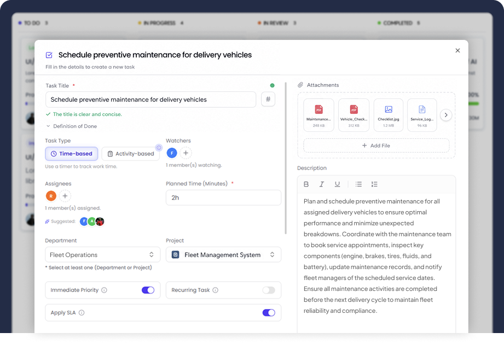Click IN REVIEW column header in background board
Screen dimensions: 504x344
pos(277,23)
